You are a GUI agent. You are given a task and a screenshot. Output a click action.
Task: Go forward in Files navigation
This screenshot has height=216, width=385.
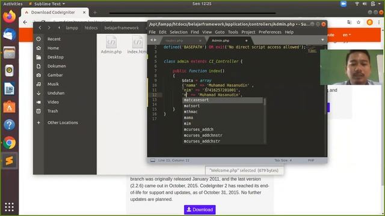[49, 28]
